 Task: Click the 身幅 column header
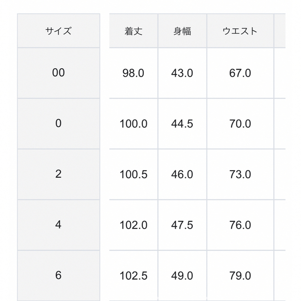[x=182, y=31]
